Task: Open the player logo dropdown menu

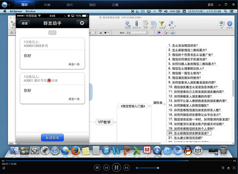Action: click(x=6, y=5)
